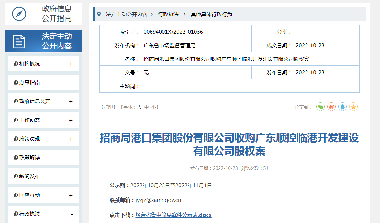Screen dimensions: 380x223
Task: Open the 新闻发布 sidebar item
Action: click(x=43, y=176)
